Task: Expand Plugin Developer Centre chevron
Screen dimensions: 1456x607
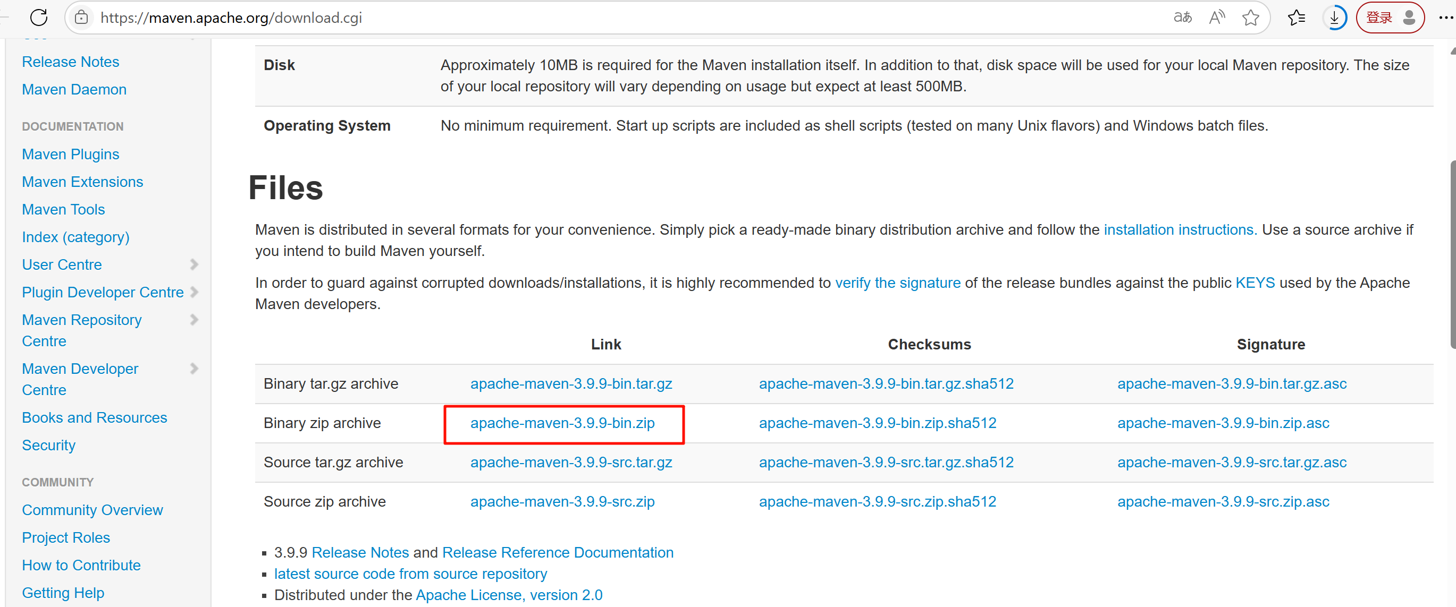Action: pos(194,292)
